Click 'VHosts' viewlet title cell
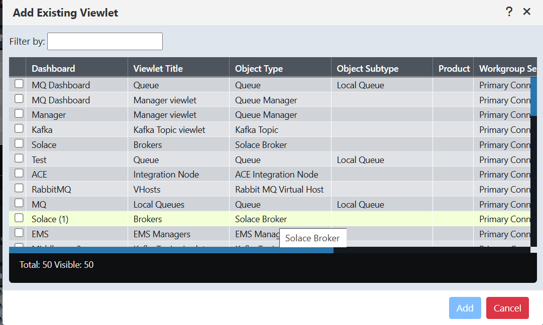 [179, 190]
